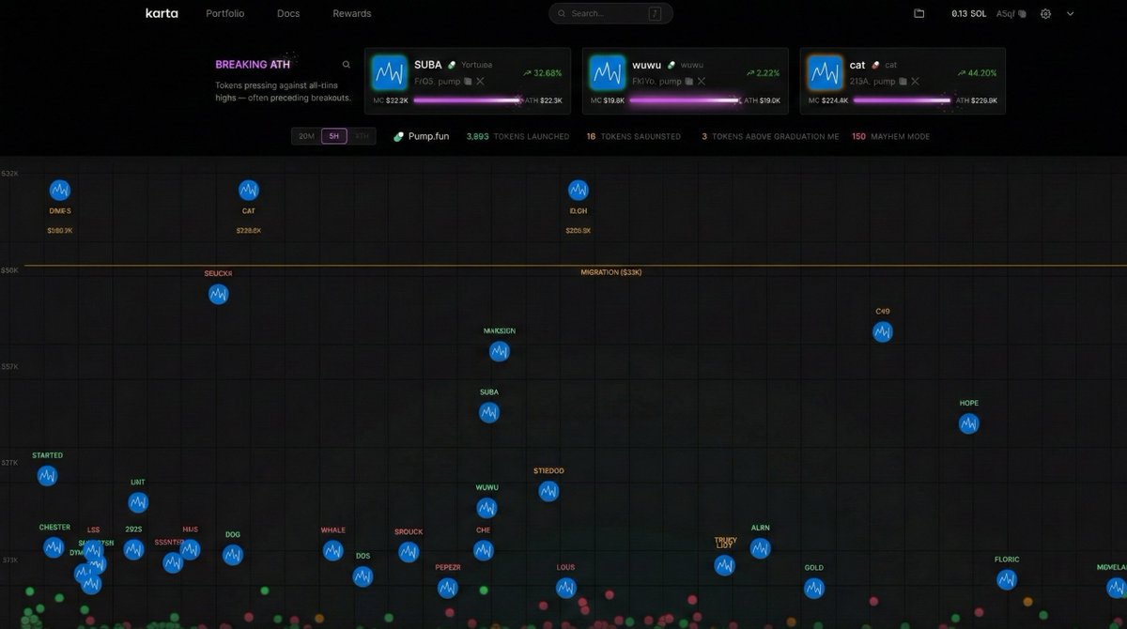
Task: Open the FLORIC token bubble
Action: [1007, 579]
